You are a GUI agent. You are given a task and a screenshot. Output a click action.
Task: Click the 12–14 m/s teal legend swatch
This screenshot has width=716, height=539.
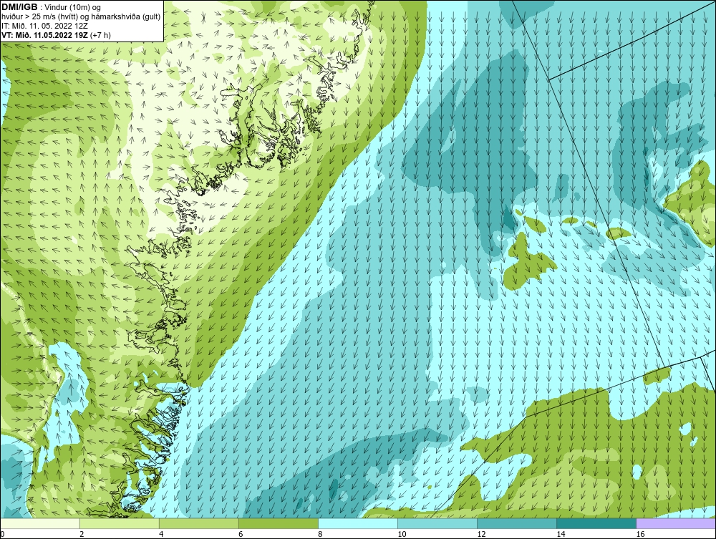[516, 523]
